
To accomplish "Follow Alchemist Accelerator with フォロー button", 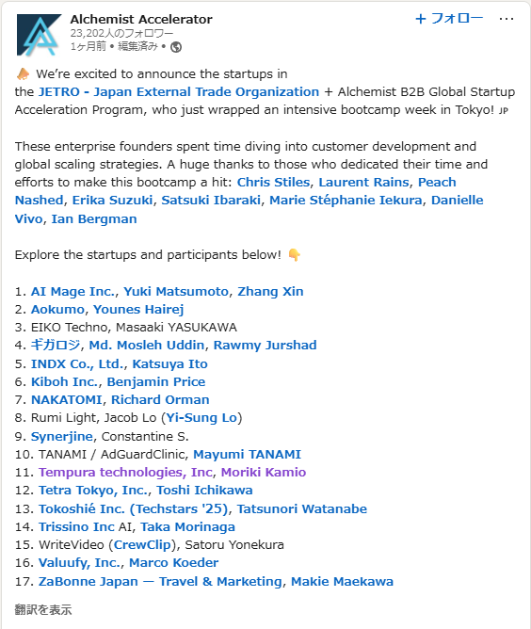I will [449, 19].
